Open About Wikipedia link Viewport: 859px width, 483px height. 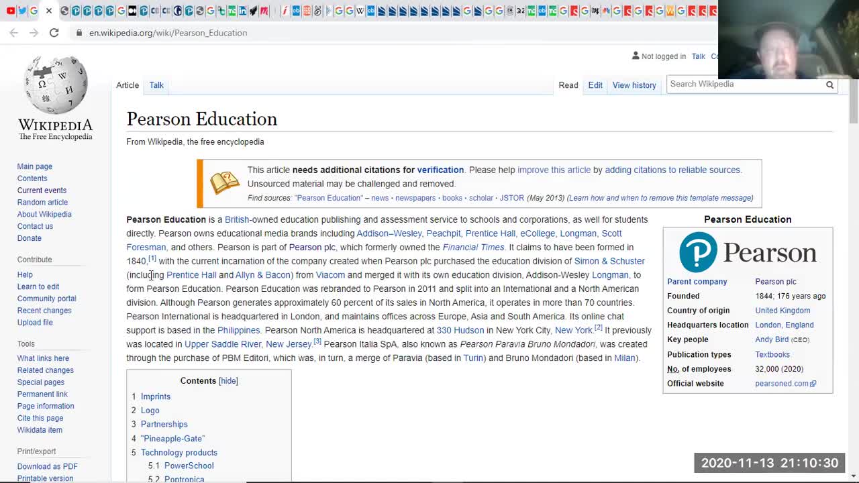point(44,215)
